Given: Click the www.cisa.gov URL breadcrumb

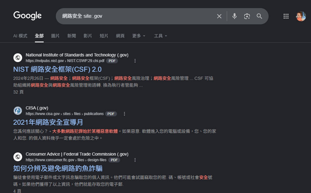Looking at the screenshot, I should click(64, 114).
